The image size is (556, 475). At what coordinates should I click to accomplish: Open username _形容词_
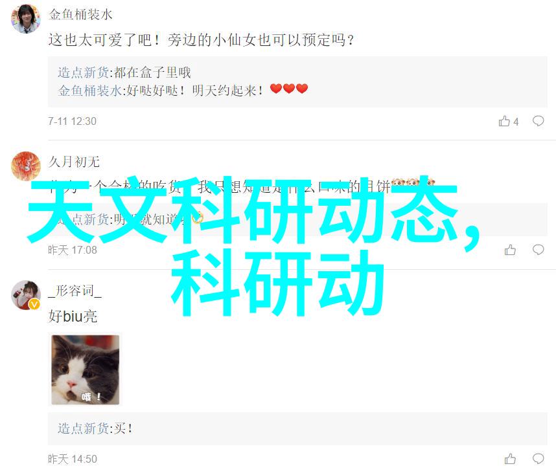(x=75, y=291)
